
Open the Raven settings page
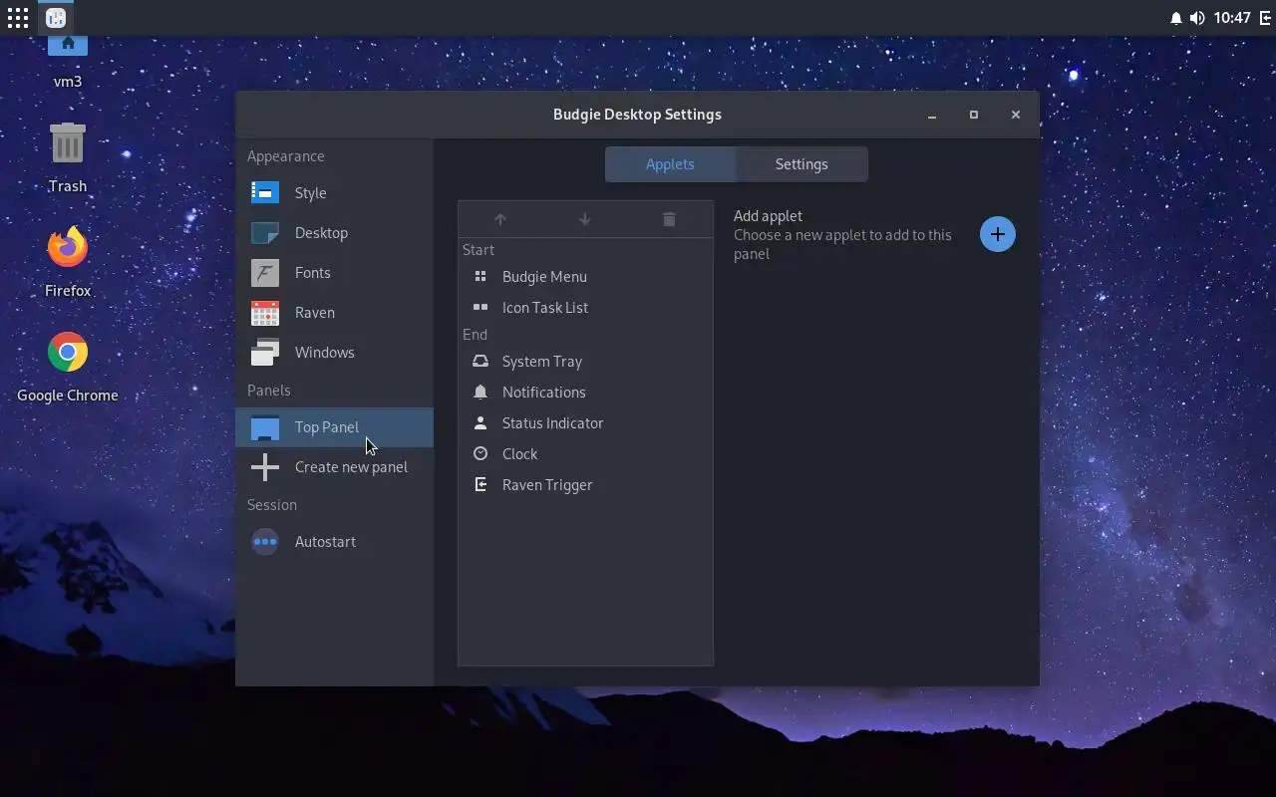coord(334,312)
